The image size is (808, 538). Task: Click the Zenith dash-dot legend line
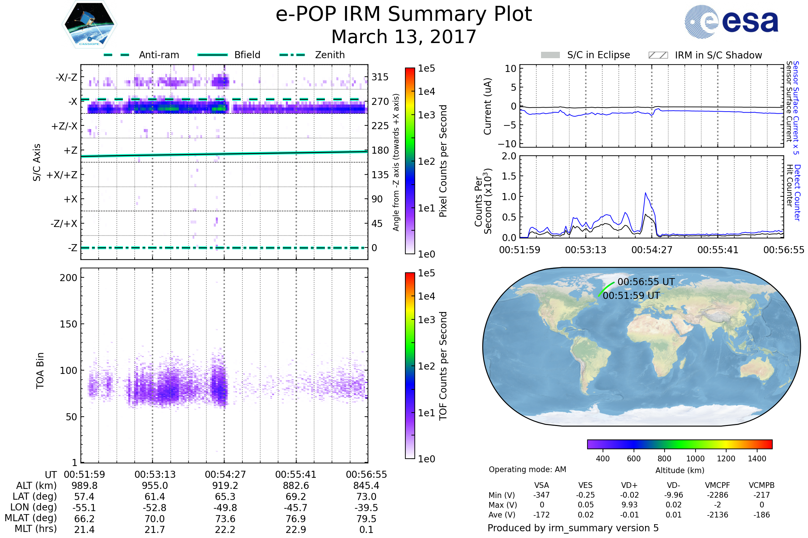coord(292,55)
